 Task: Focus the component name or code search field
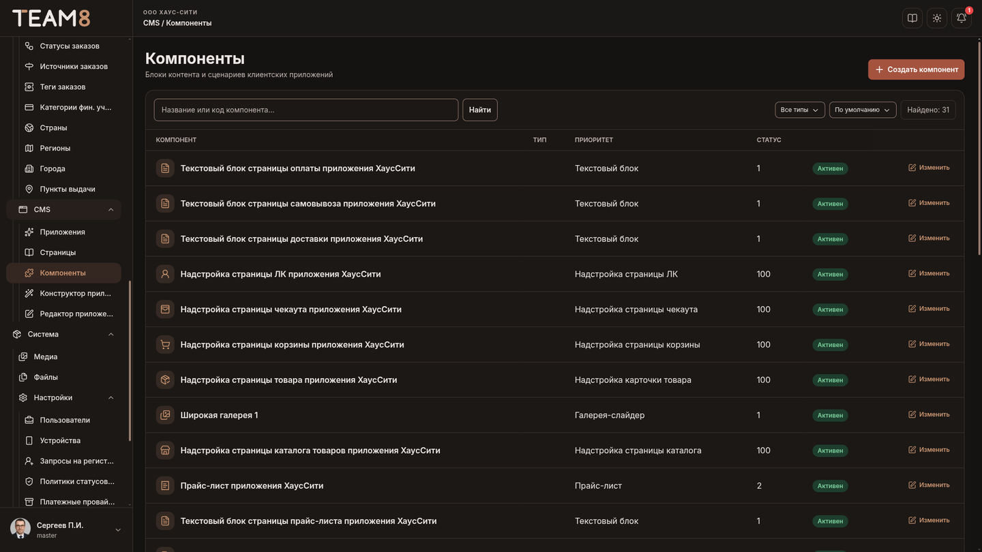point(306,110)
